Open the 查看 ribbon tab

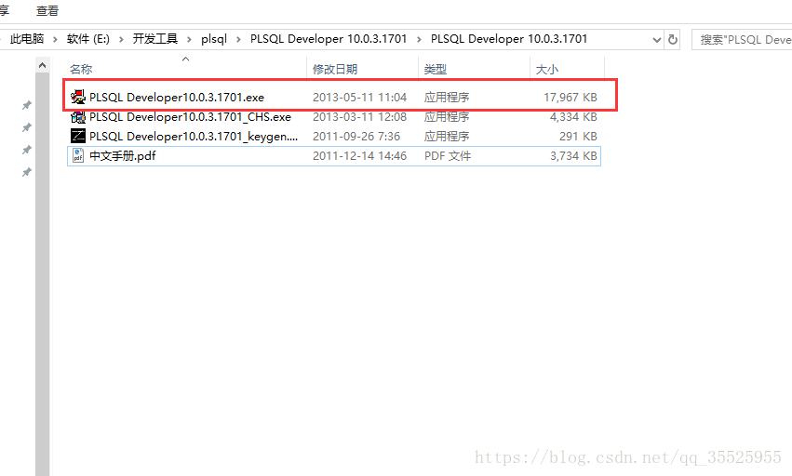click(47, 10)
